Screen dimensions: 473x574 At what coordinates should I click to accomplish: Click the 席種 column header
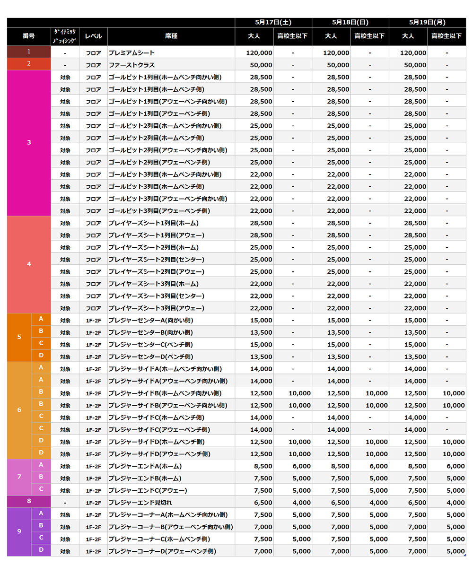[x=171, y=36]
